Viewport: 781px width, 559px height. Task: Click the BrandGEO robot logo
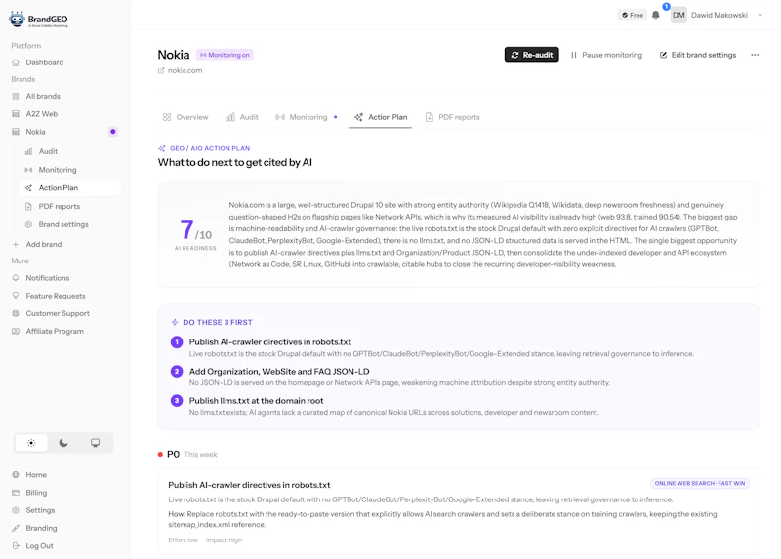click(x=17, y=19)
